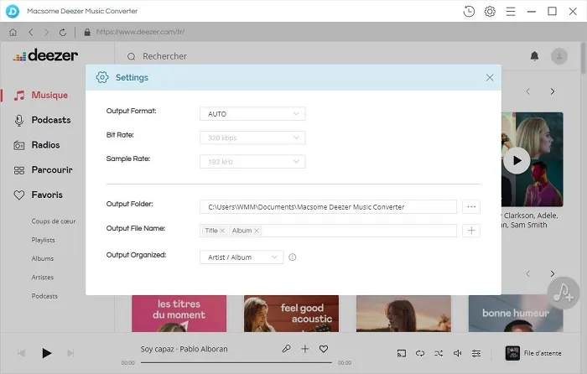Viewport: 587px width, 374px height.
Task: Select Musique in Deezer sidebar
Action: [x=41, y=95]
